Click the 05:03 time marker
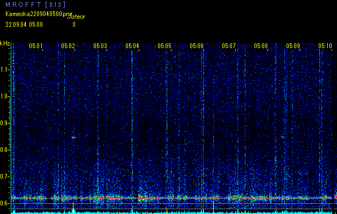This screenshot has height=214, width=337. pyautogui.click(x=100, y=45)
